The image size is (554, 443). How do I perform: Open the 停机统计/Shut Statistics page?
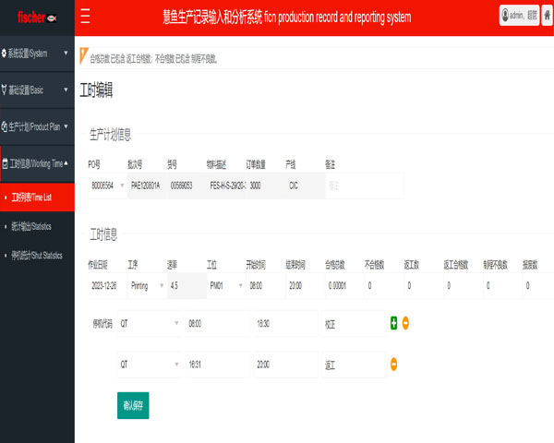click(x=37, y=255)
